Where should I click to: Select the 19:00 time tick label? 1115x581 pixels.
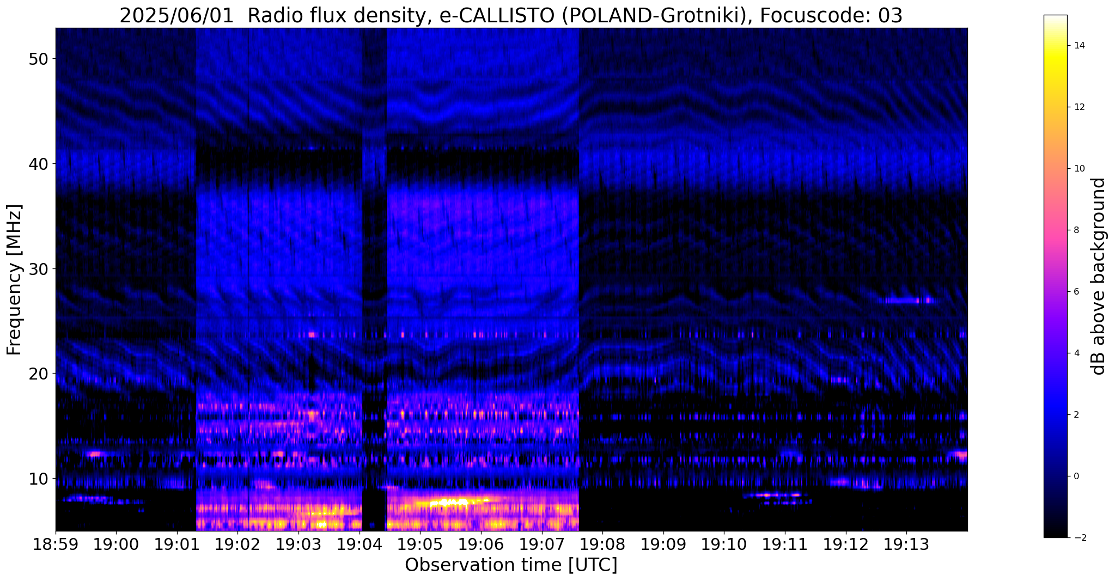116,544
